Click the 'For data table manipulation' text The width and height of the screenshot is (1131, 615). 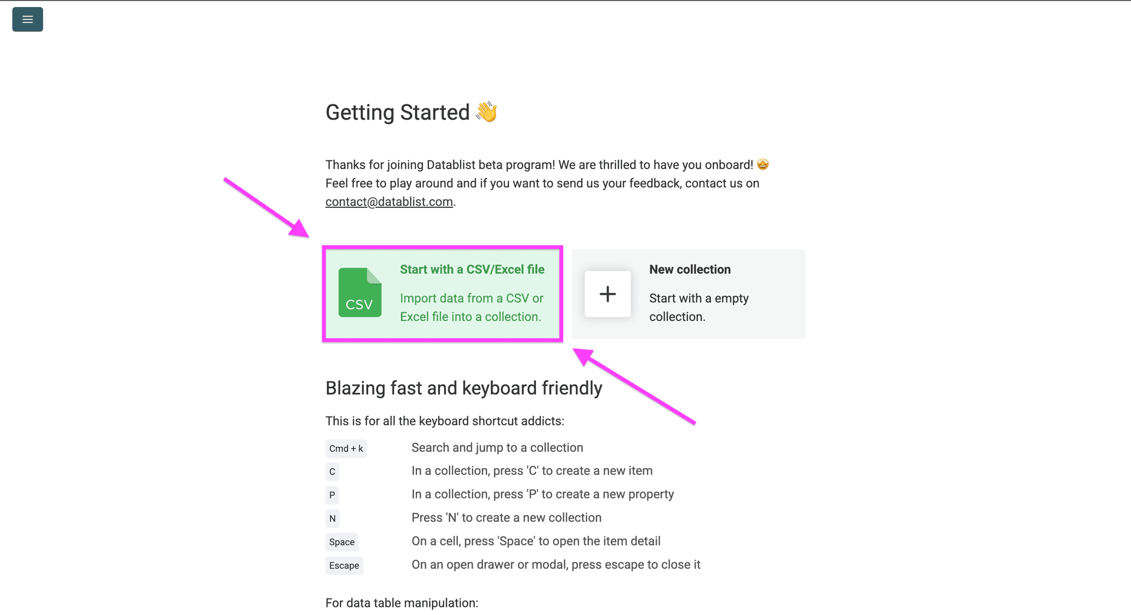tap(401, 603)
